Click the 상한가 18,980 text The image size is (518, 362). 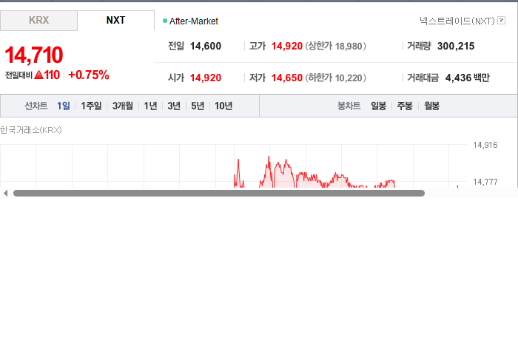(x=335, y=46)
